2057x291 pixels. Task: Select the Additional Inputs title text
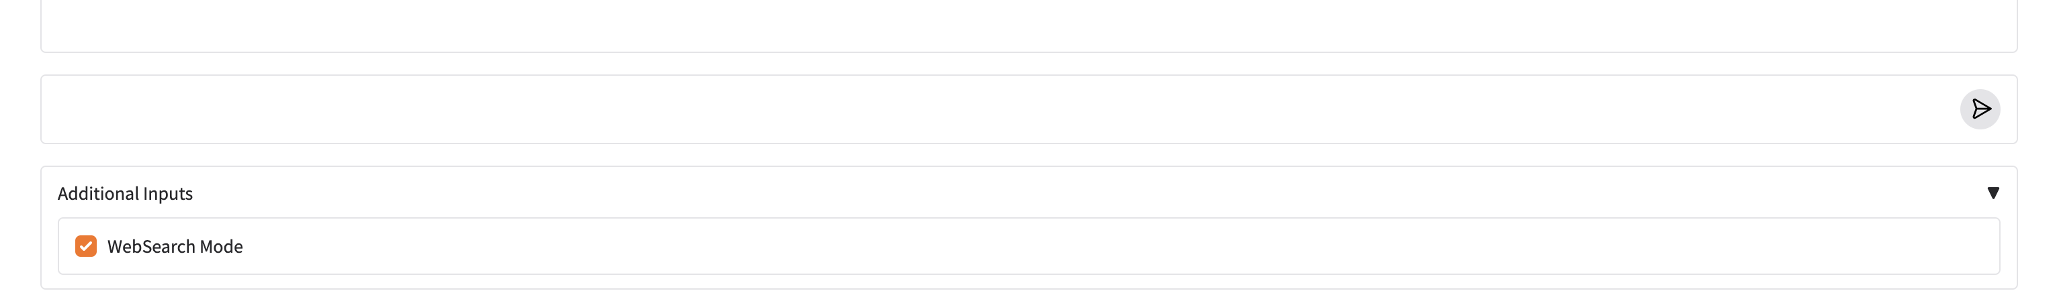(x=126, y=194)
